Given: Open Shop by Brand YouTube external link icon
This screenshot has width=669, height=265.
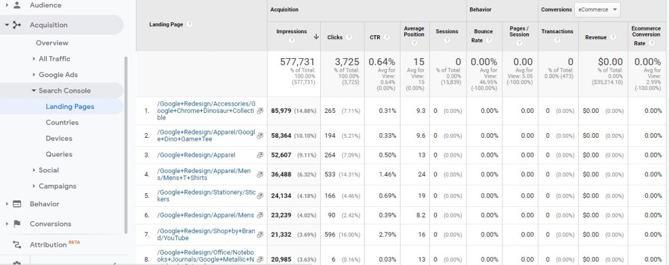Looking at the screenshot, I should [260, 235].
